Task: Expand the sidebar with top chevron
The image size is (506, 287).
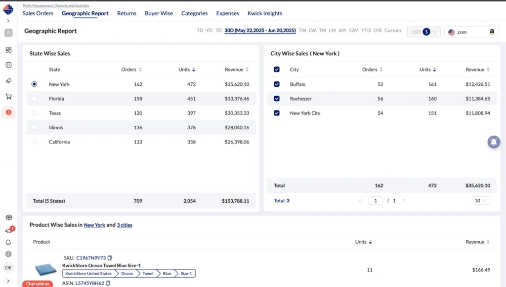Action: 8,21
